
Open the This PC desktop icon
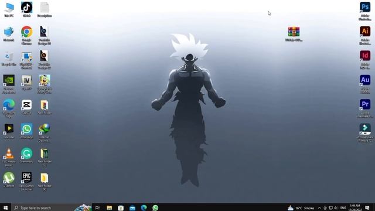tap(9, 9)
